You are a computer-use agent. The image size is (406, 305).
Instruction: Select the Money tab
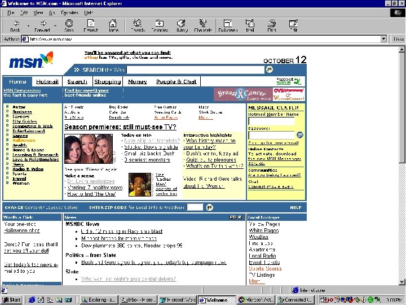138,82
